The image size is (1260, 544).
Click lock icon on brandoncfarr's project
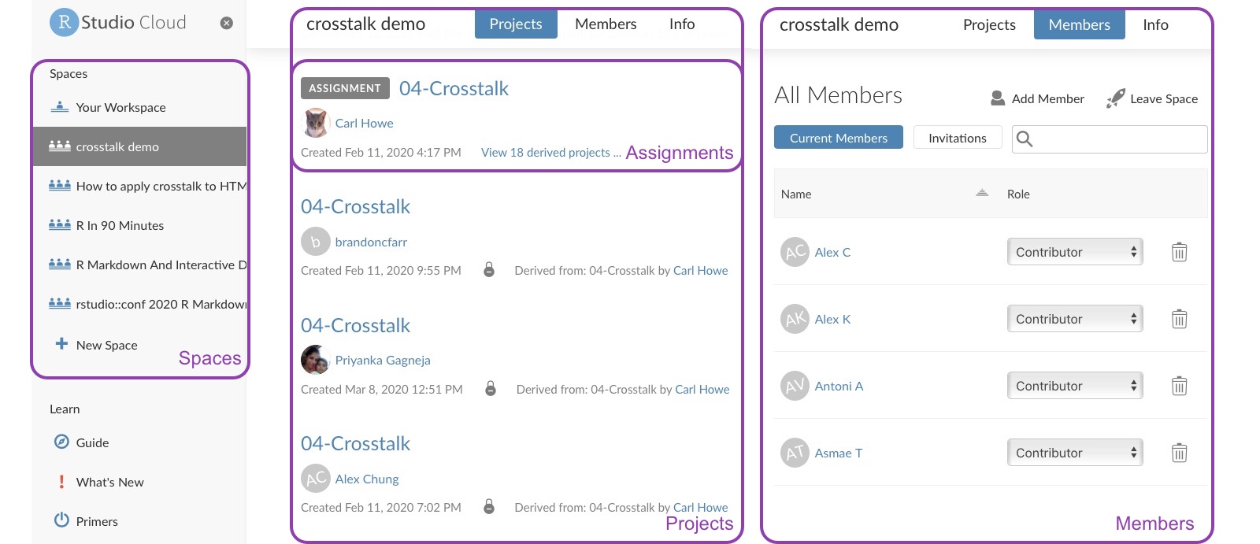(489, 270)
